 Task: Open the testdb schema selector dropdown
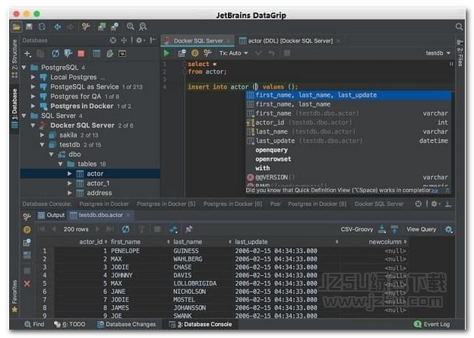pyautogui.click(x=438, y=53)
